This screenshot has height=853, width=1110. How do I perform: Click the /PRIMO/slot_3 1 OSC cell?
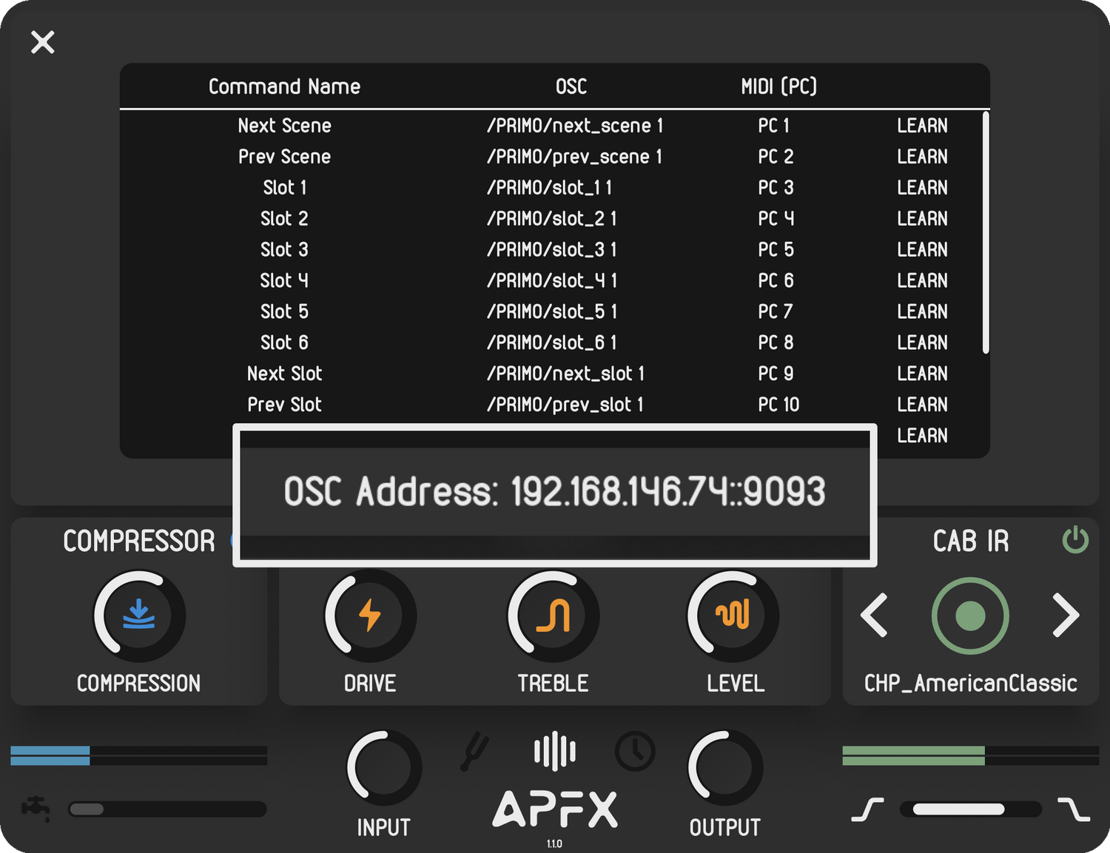click(x=552, y=250)
